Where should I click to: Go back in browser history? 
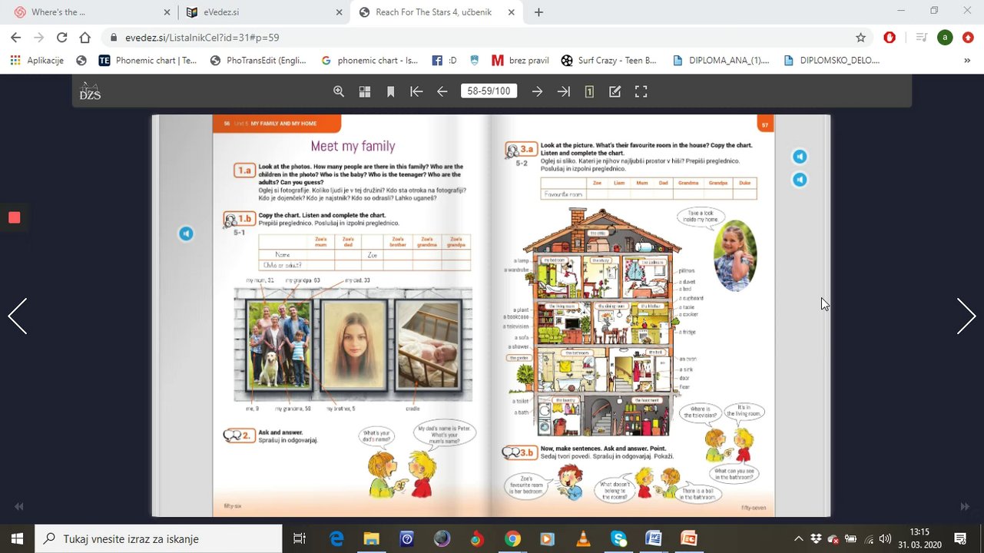tap(15, 37)
